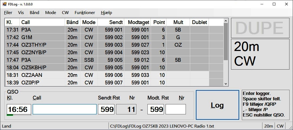Open the Hjælp menu

click(x=106, y=13)
